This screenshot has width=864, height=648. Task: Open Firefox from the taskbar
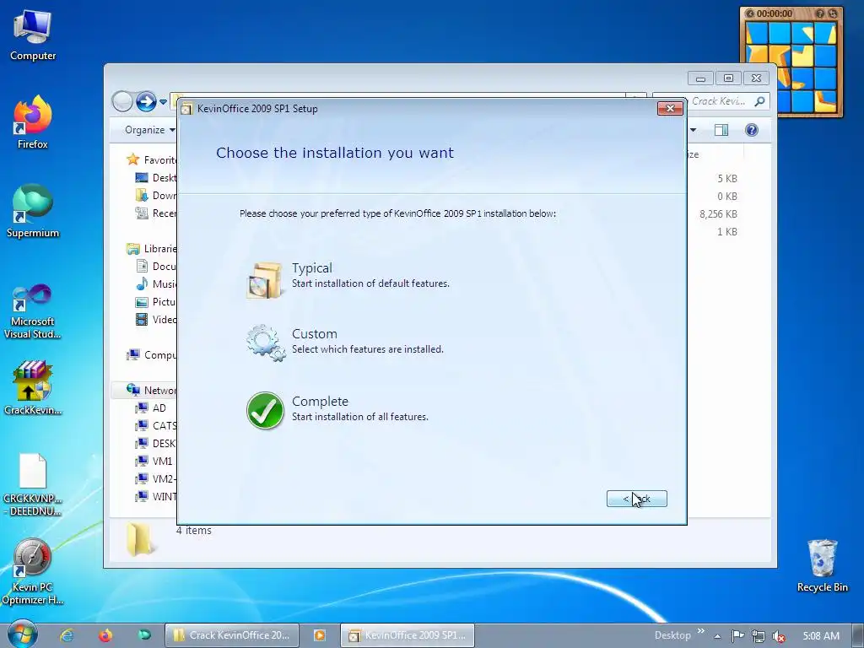tap(105, 635)
